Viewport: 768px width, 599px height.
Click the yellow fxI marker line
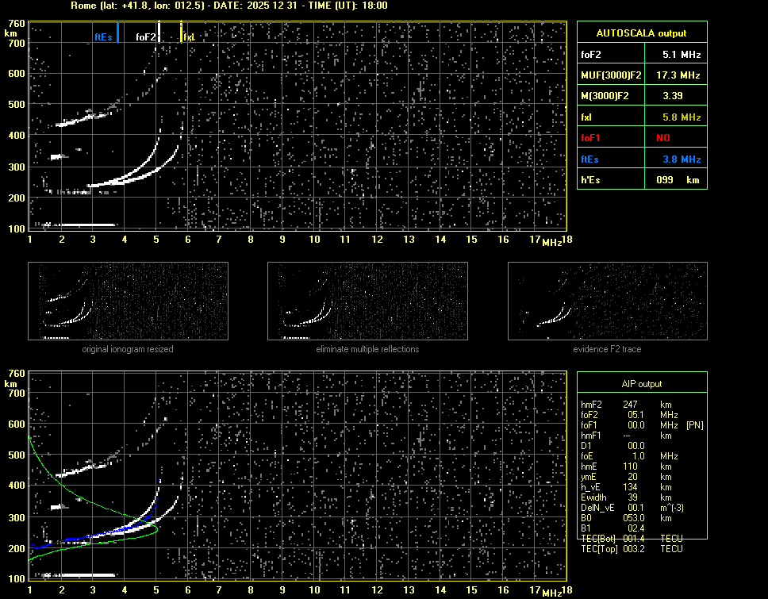[x=181, y=32]
